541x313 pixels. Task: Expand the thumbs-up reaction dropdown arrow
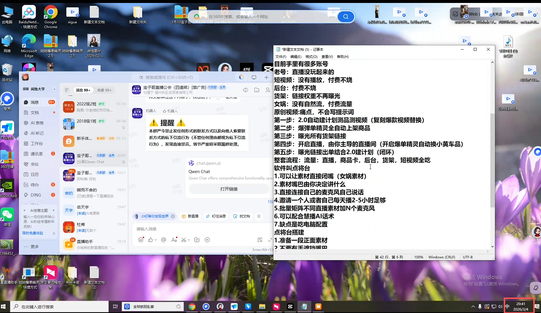point(156,240)
